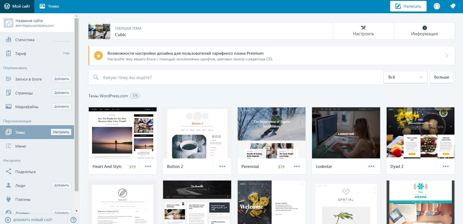This screenshot has height=224, width=463.
Task: Click the Записи в блоге list icon
Action: (9, 79)
